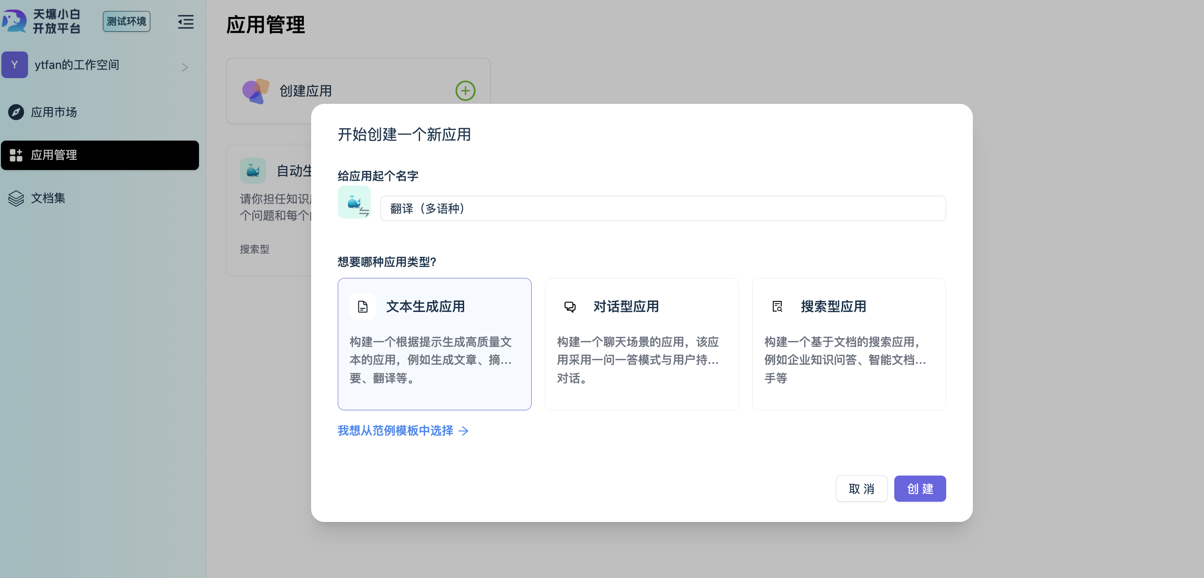Click the whale icon on the 自动生 app card
The image size is (1204, 578).
[253, 170]
